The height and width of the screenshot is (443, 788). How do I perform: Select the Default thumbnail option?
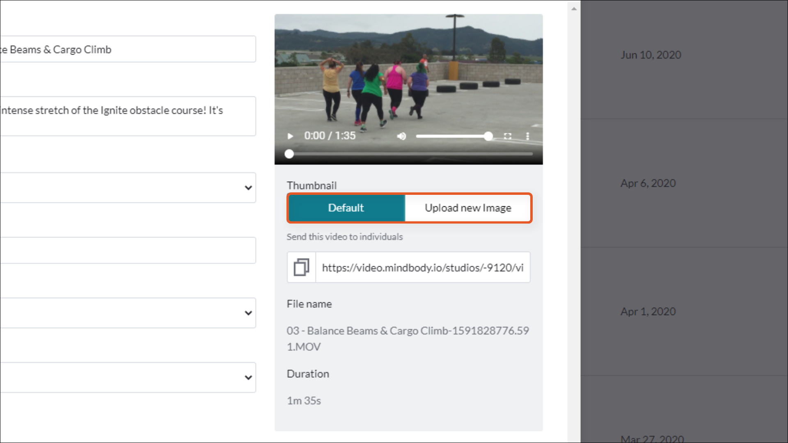pos(346,208)
